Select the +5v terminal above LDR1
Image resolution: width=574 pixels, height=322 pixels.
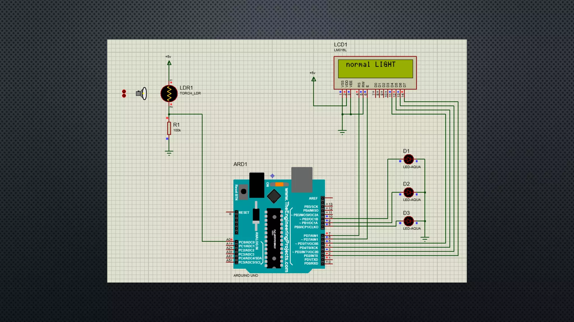pos(169,63)
